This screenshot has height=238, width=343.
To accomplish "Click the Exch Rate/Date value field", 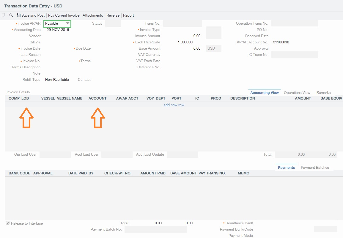I will tap(185, 42).
